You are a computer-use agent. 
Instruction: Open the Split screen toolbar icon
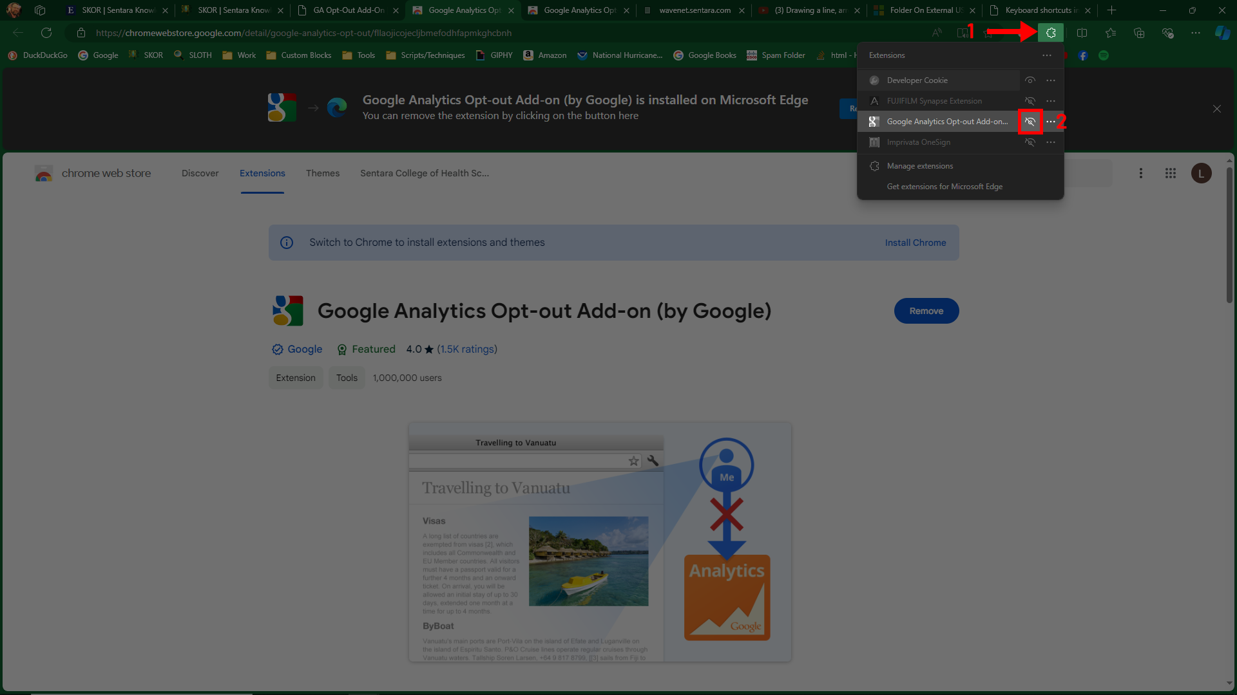click(1082, 33)
